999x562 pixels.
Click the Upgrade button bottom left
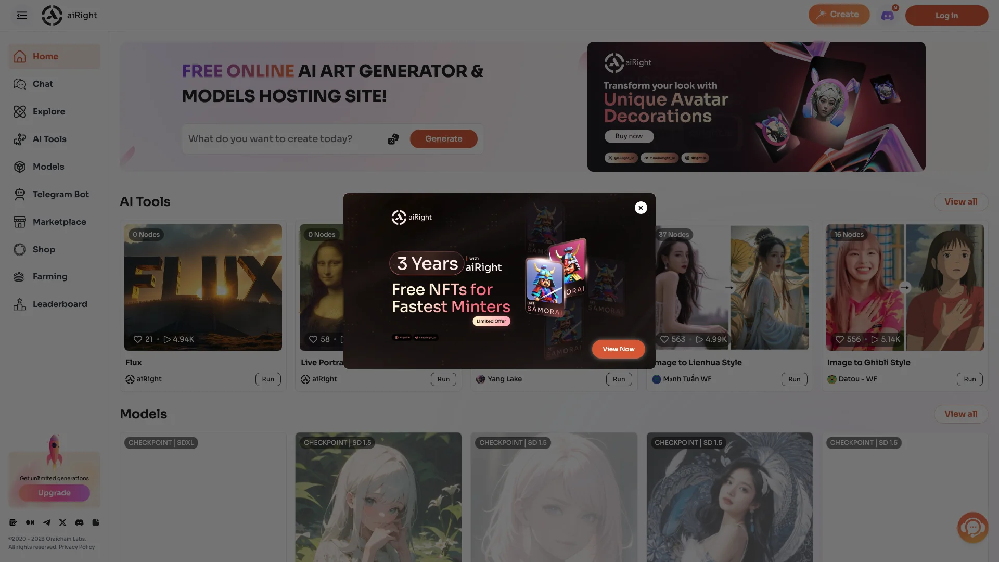point(54,493)
